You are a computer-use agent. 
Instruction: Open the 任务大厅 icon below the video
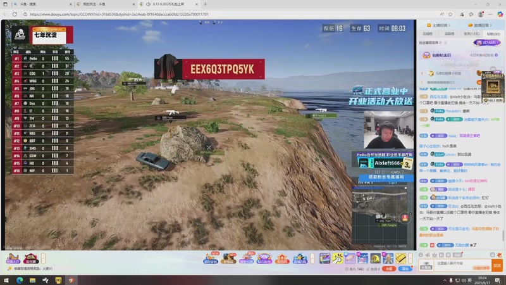coord(13,258)
